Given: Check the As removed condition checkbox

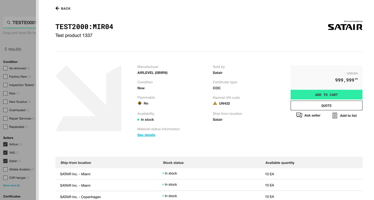Looking at the screenshot, I should pos(5,68).
